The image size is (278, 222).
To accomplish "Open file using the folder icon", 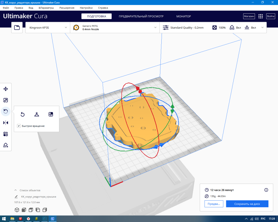I will (x=17, y=27).
